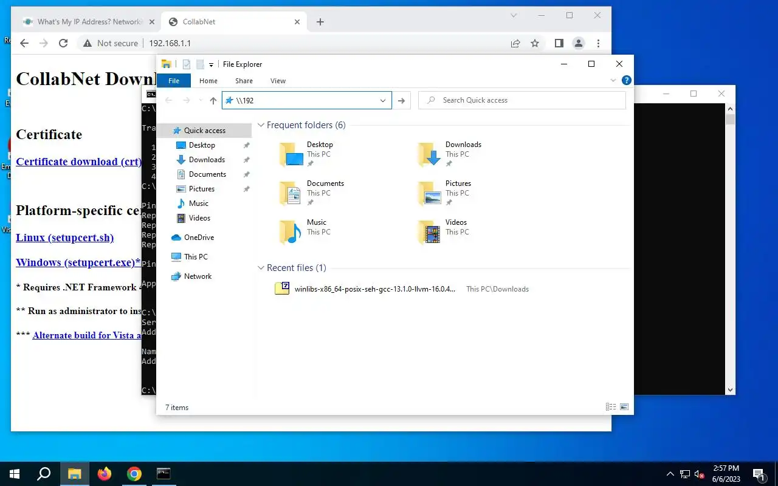This screenshot has height=486, width=778.
Task: Open Customize Quick Access Toolbar dropdown
Action: (211, 64)
